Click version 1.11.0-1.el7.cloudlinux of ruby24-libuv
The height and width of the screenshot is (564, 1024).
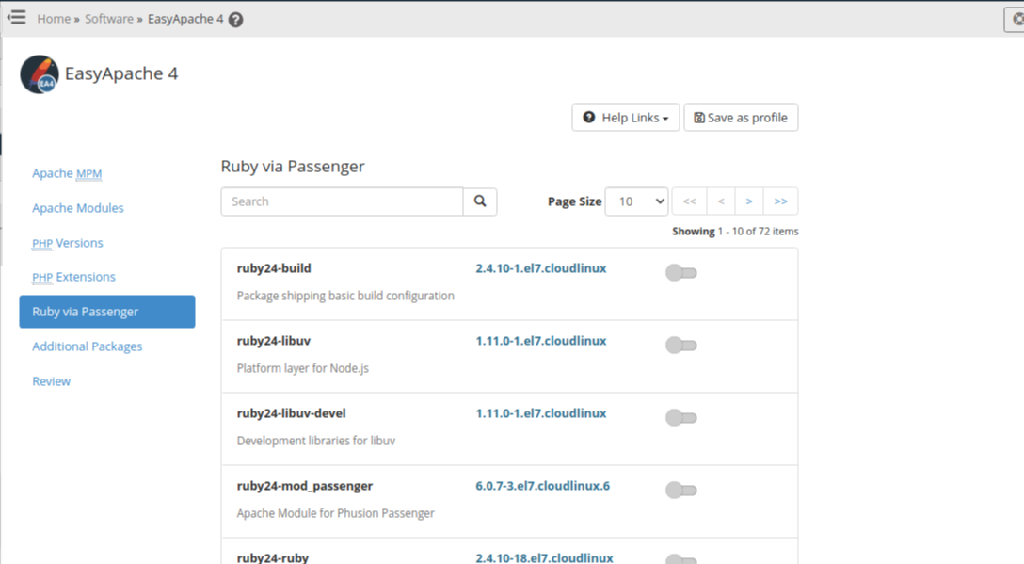point(541,341)
